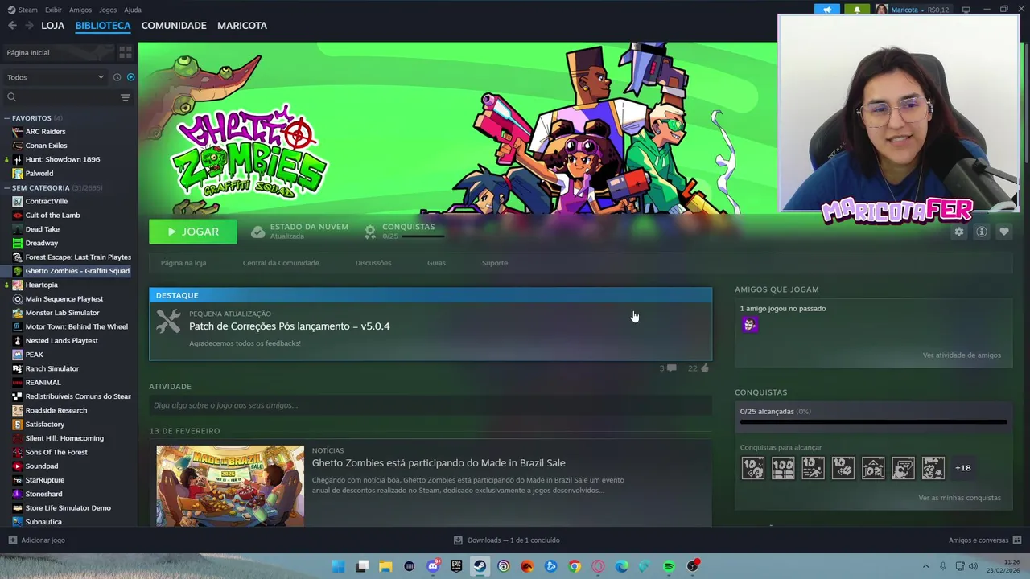The image size is (1030, 579).
Task: Open the Jogos menu
Action: click(108, 10)
